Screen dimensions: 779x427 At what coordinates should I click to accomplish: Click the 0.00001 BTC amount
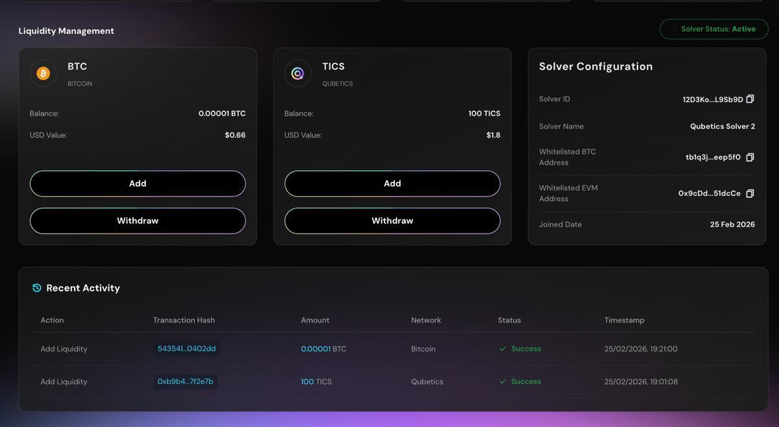click(x=323, y=349)
